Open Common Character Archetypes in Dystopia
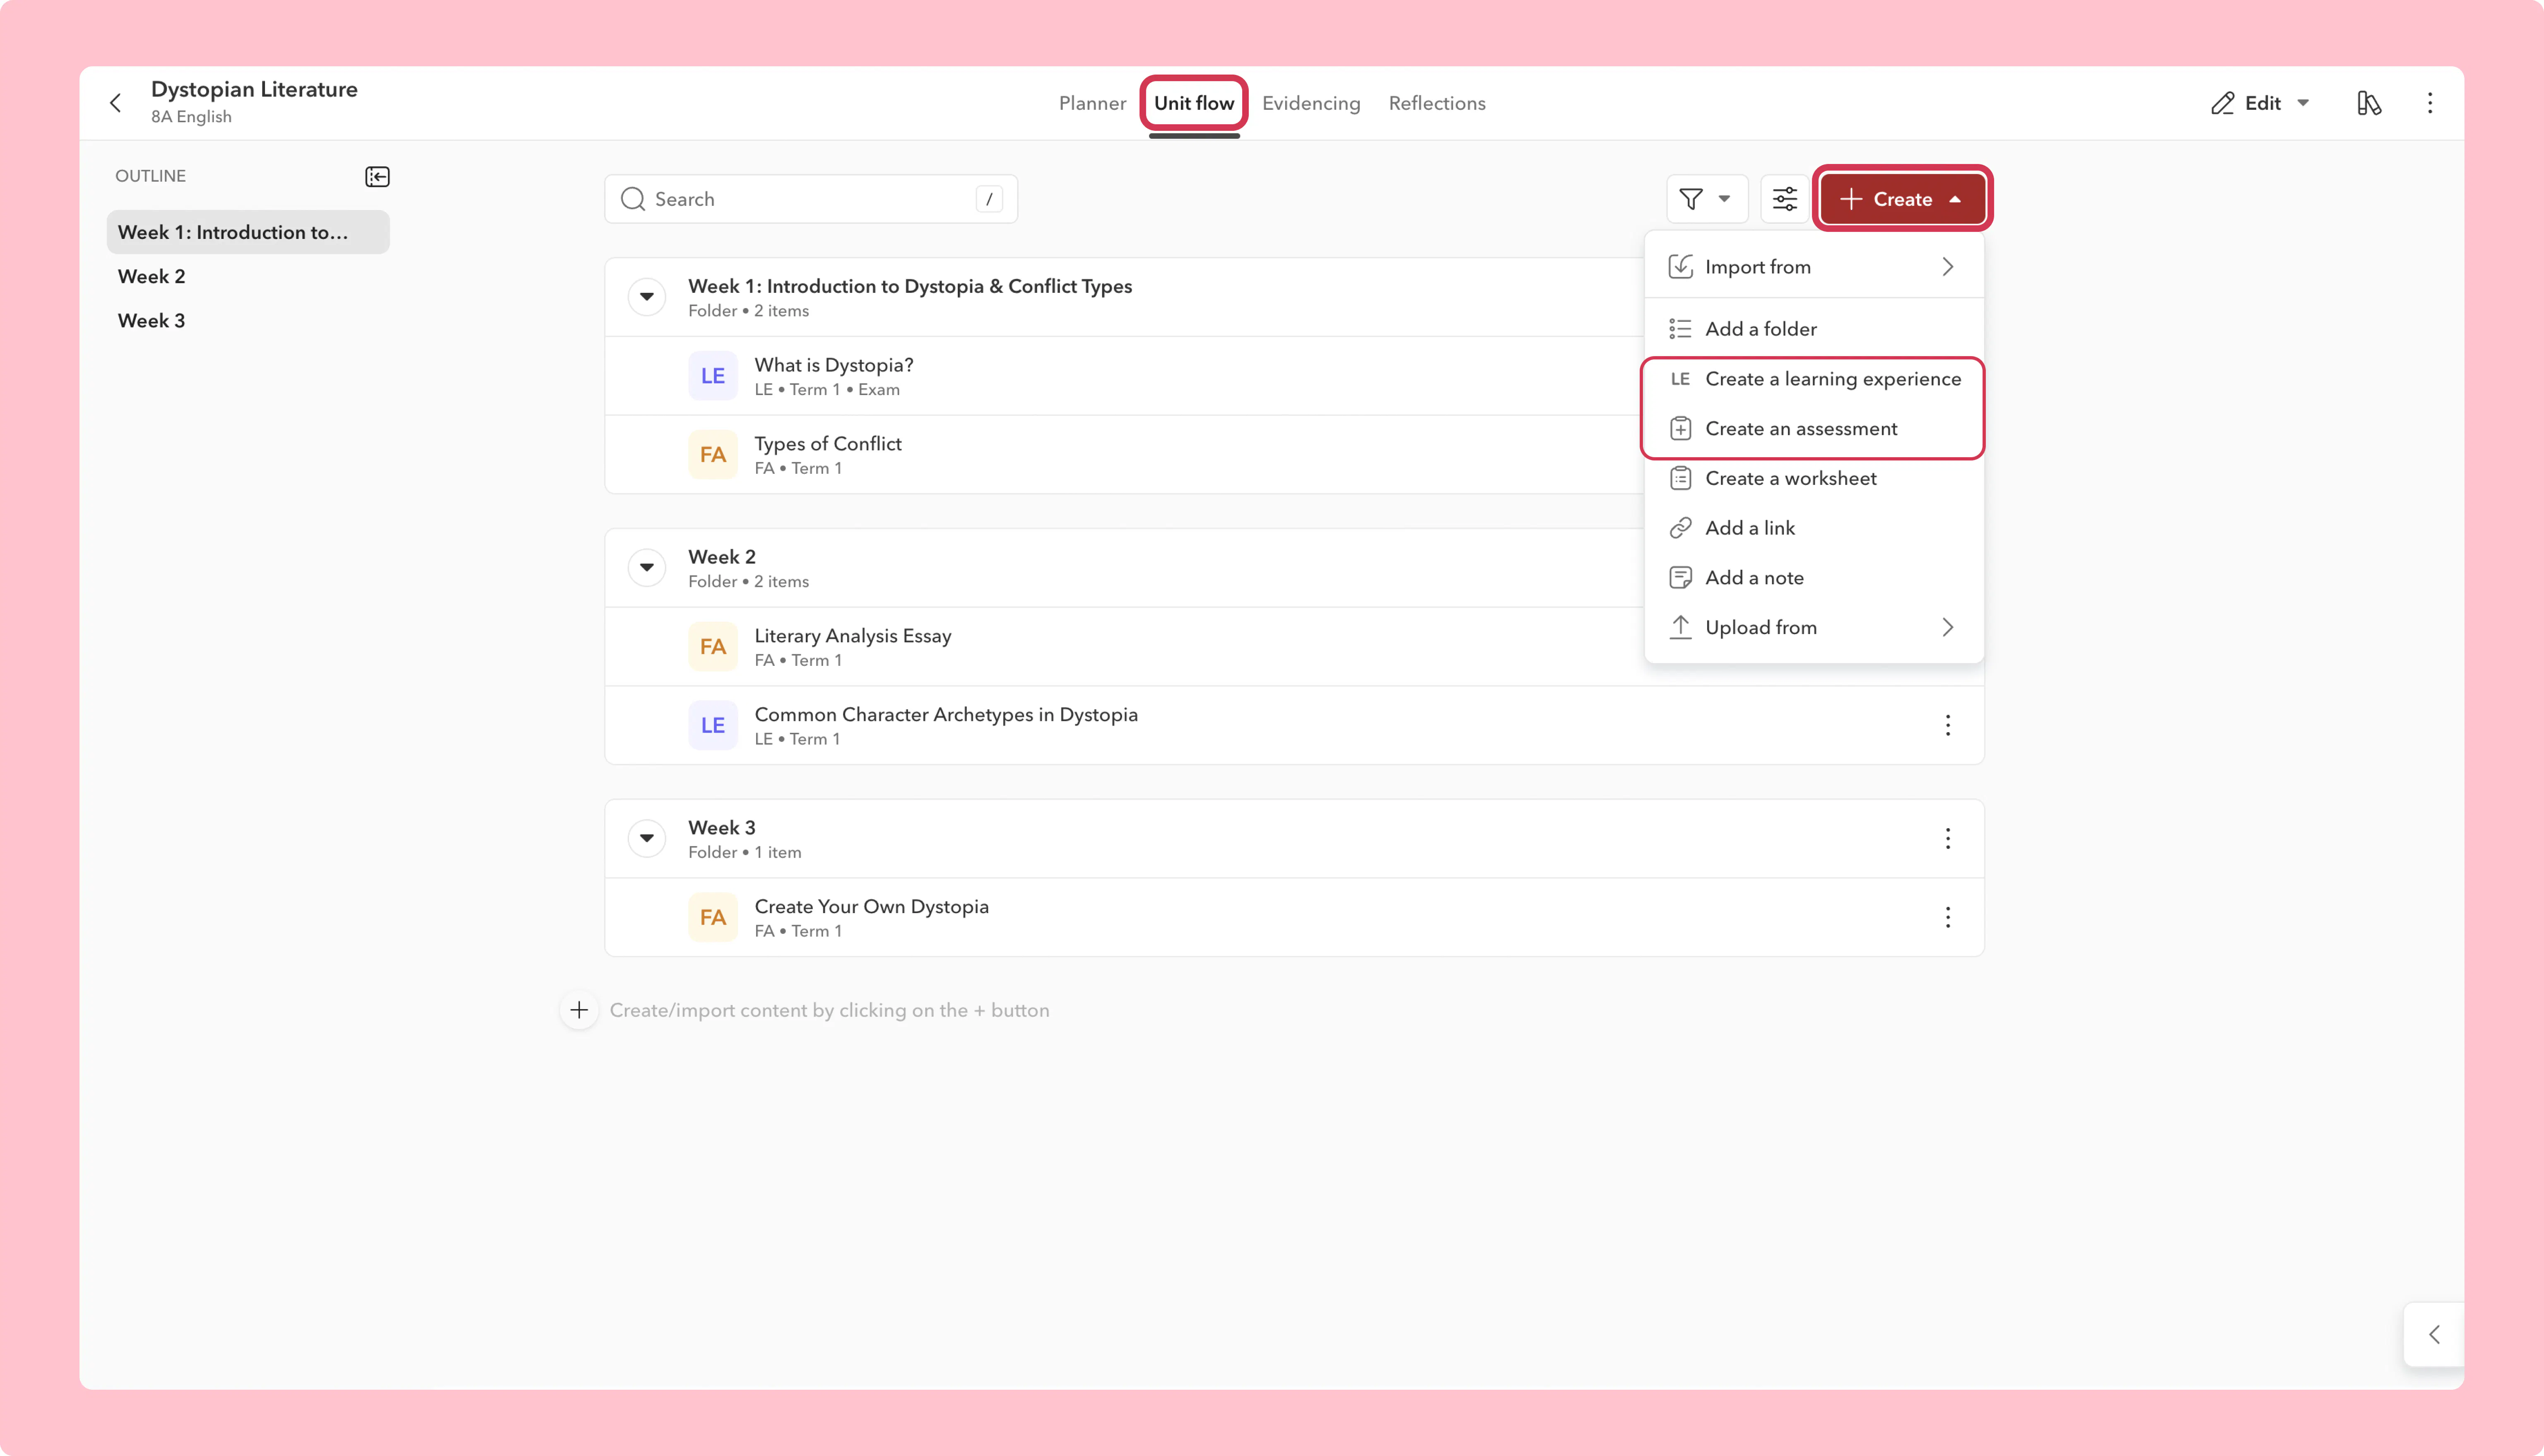This screenshot has width=2544, height=1456. point(946,715)
